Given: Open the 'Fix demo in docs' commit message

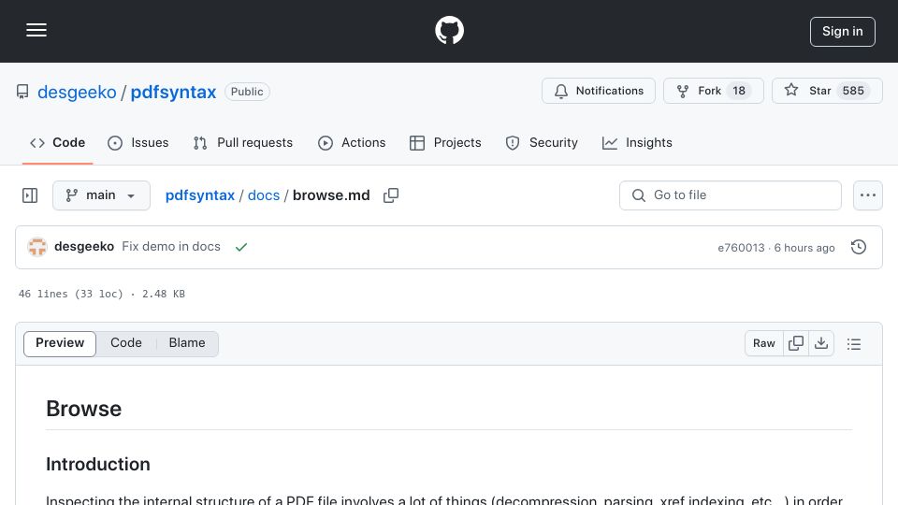Looking at the screenshot, I should 171,246.
